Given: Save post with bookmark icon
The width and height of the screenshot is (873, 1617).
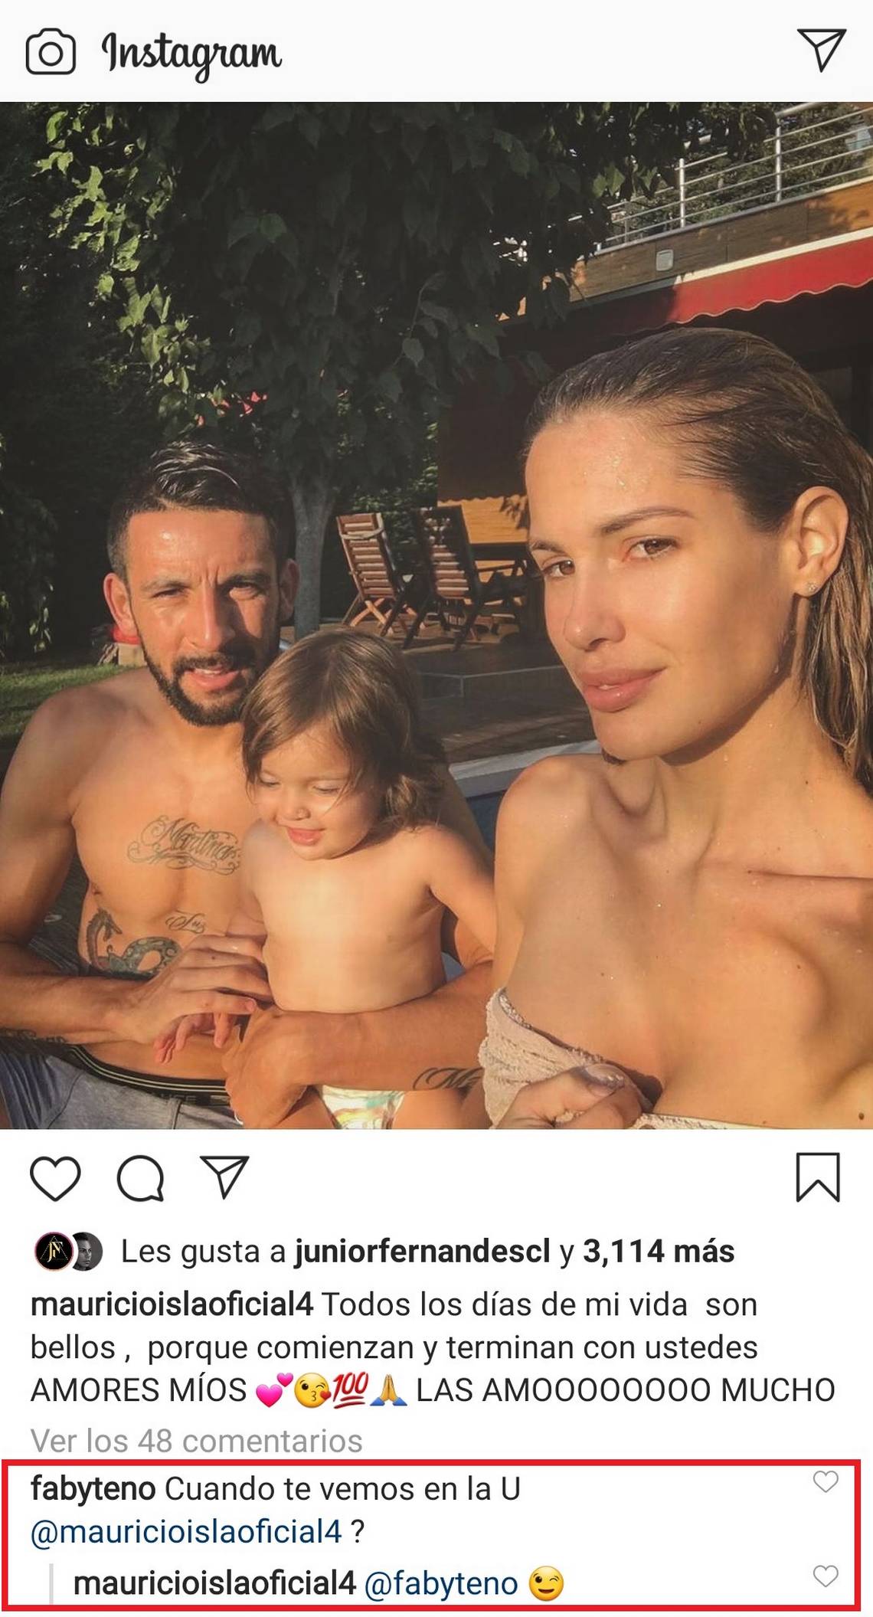Looking at the screenshot, I should pos(819,1177).
